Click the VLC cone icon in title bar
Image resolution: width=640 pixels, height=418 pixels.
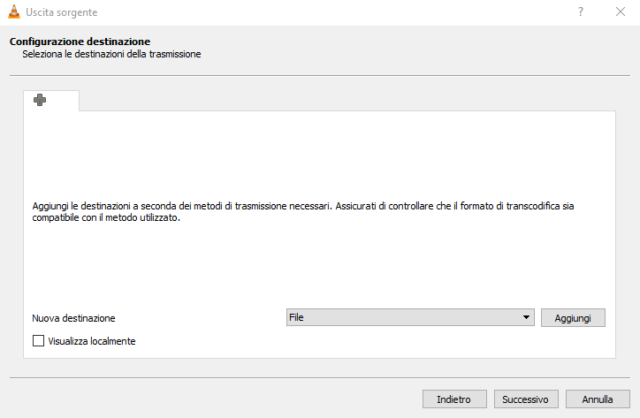click(13, 12)
